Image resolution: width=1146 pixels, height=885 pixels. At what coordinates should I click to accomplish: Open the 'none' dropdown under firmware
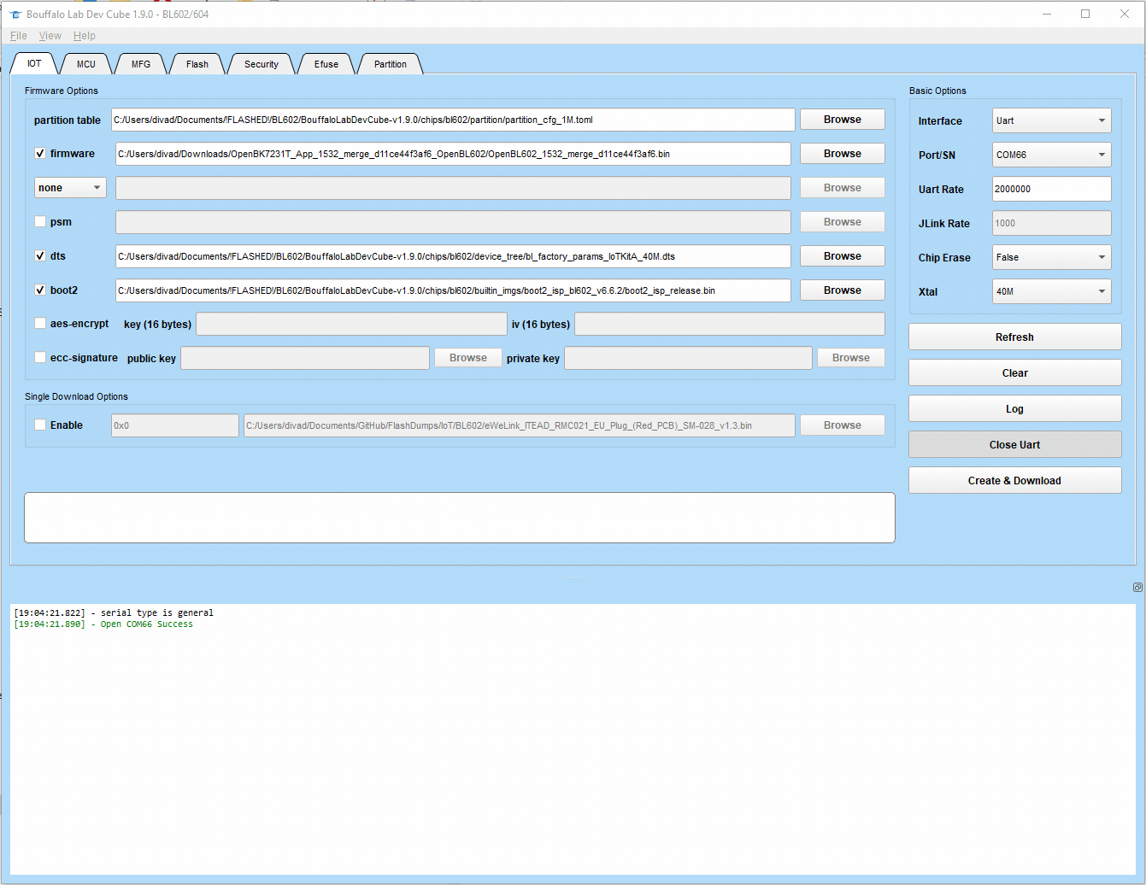click(70, 188)
